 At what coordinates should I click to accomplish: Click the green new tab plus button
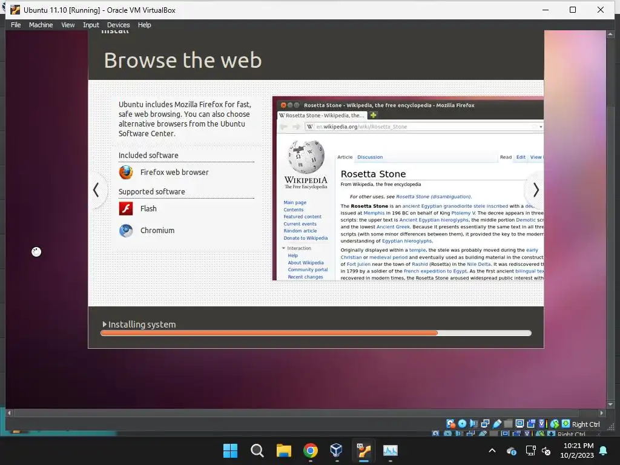click(x=373, y=115)
